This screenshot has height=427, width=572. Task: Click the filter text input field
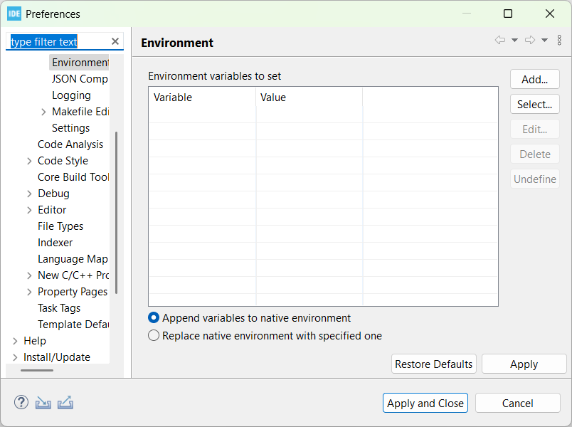pos(57,42)
